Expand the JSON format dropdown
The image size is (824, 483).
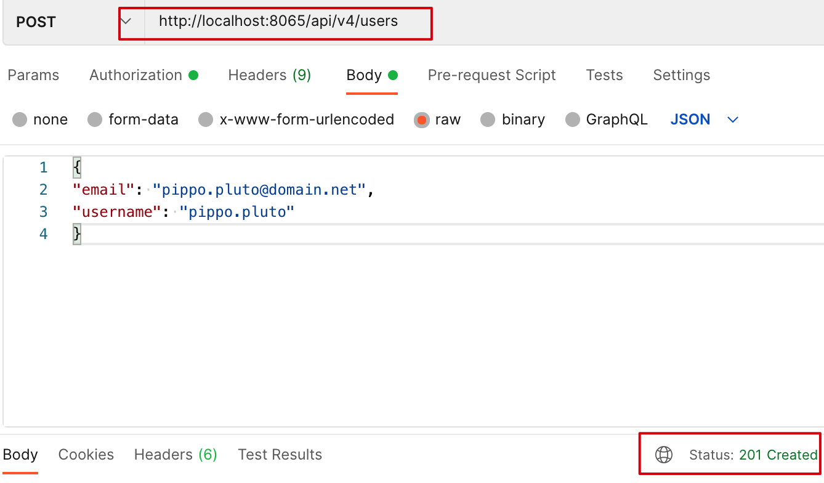[704, 120]
